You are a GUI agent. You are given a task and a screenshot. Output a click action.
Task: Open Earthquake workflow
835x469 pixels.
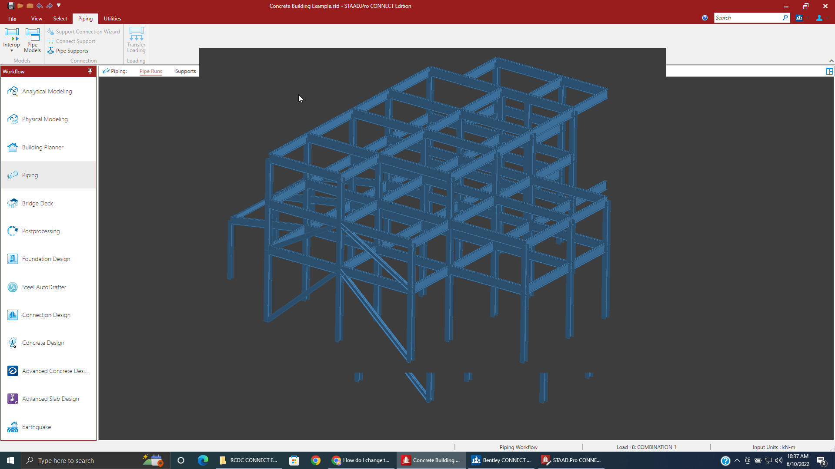coord(48,427)
